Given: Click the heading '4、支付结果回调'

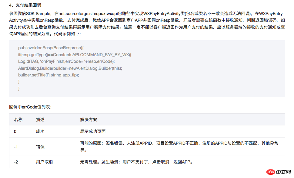Looking at the screenshot, I should tap(25, 5).
